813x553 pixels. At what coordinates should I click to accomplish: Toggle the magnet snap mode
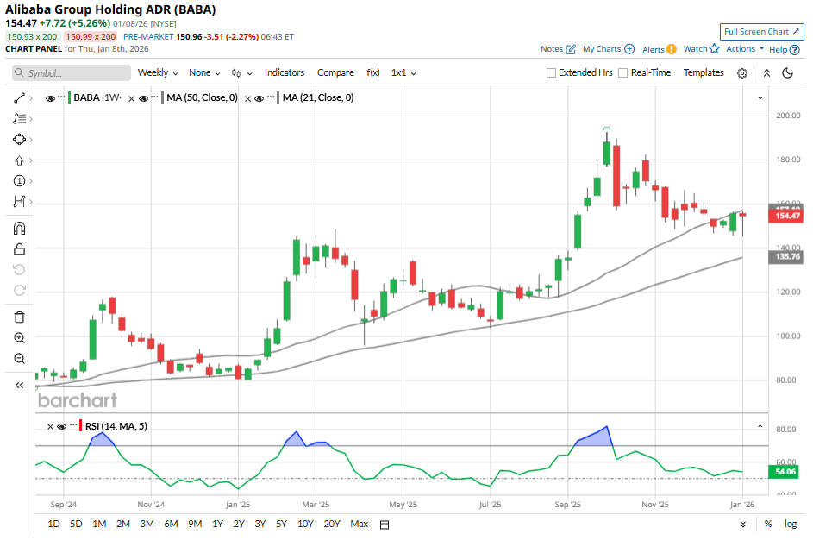pyautogui.click(x=19, y=229)
